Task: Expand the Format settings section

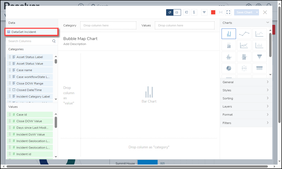Action: tap(246, 115)
